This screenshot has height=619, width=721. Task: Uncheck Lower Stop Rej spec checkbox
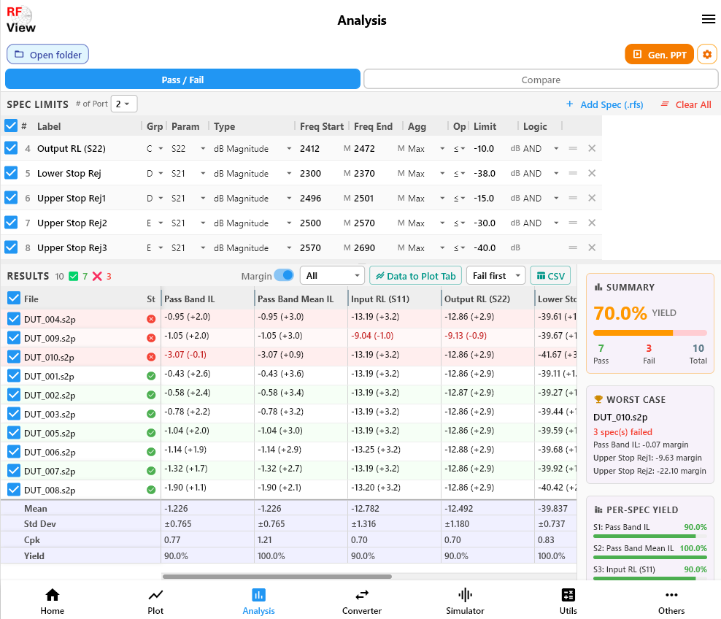(x=10, y=173)
